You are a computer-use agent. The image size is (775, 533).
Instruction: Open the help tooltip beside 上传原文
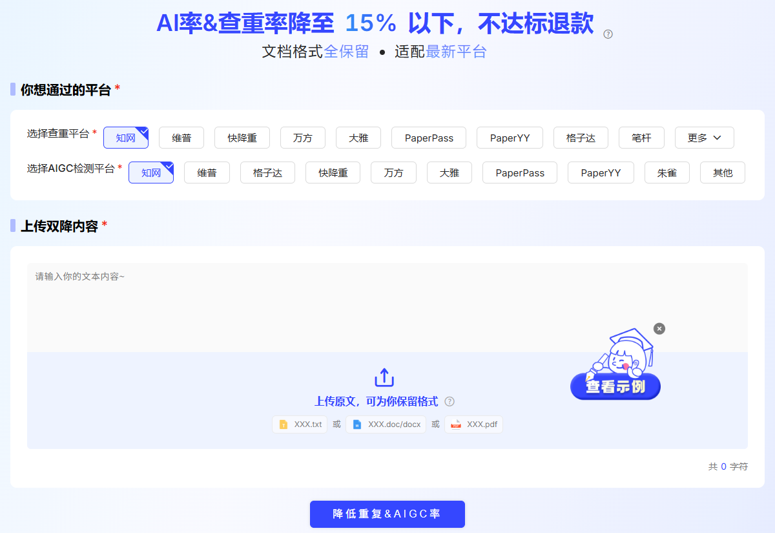(449, 402)
